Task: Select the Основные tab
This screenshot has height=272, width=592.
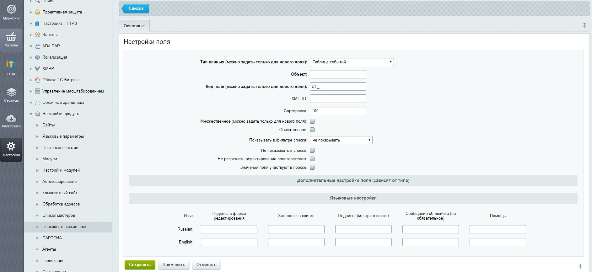Action: [134, 26]
